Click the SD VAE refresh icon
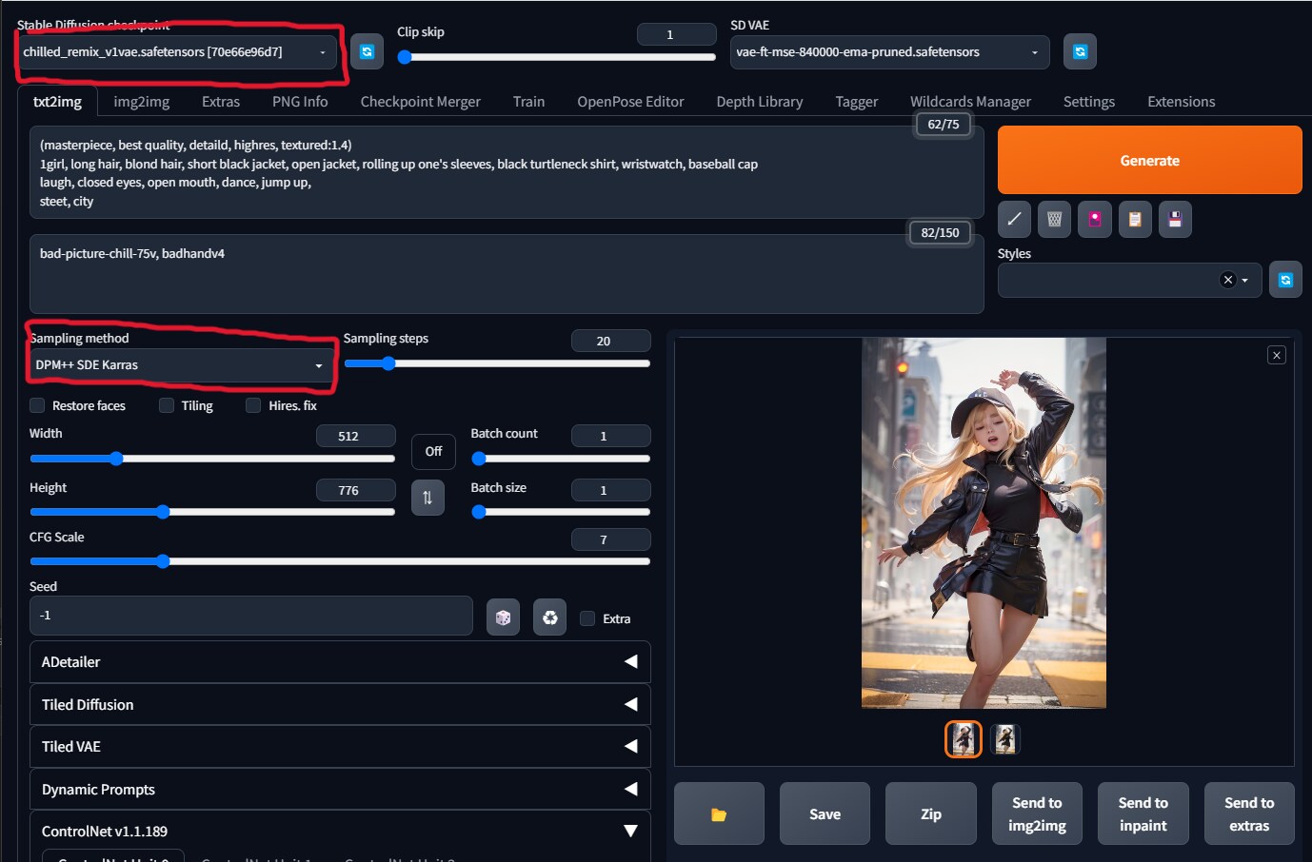Image resolution: width=1312 pixels, height=862 pixels. (x=1080, y=51)
